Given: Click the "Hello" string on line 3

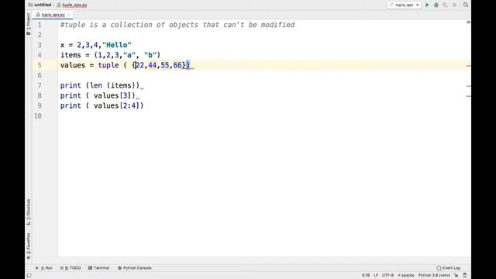Looking at the screenshot, I should [117, 45].
